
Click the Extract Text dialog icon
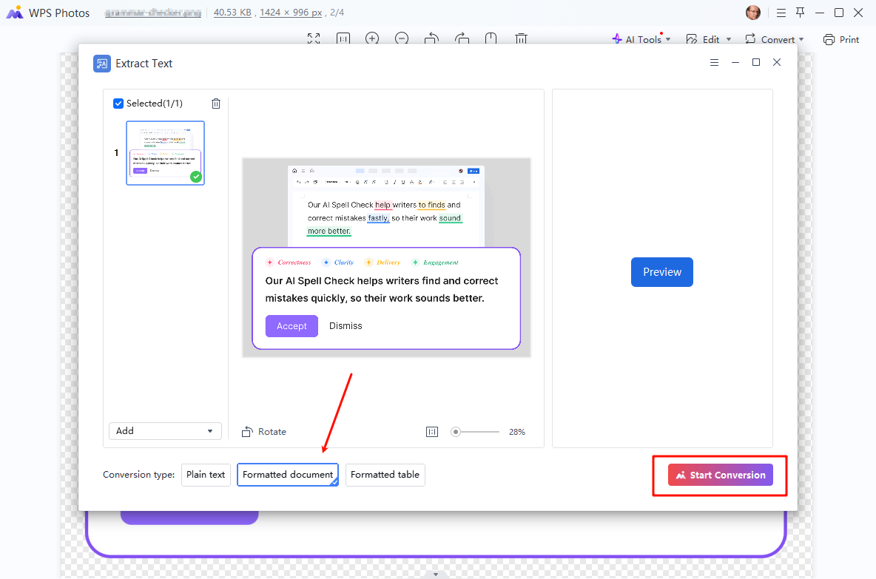tap(101, 64)
